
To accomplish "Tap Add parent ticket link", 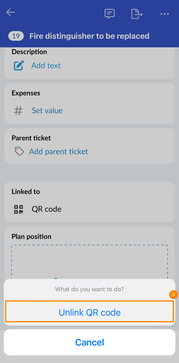I will coord(58,152).
